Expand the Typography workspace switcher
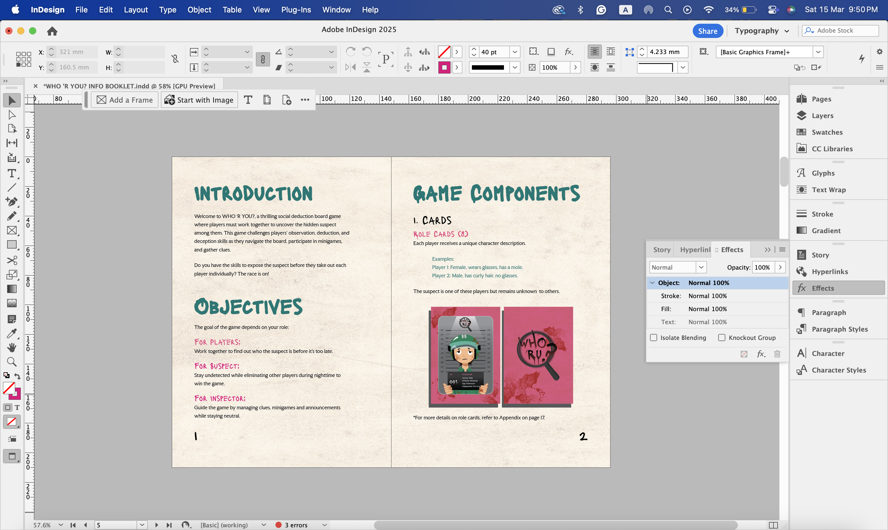This screenshot has width=888, height=530. (761, 31)
